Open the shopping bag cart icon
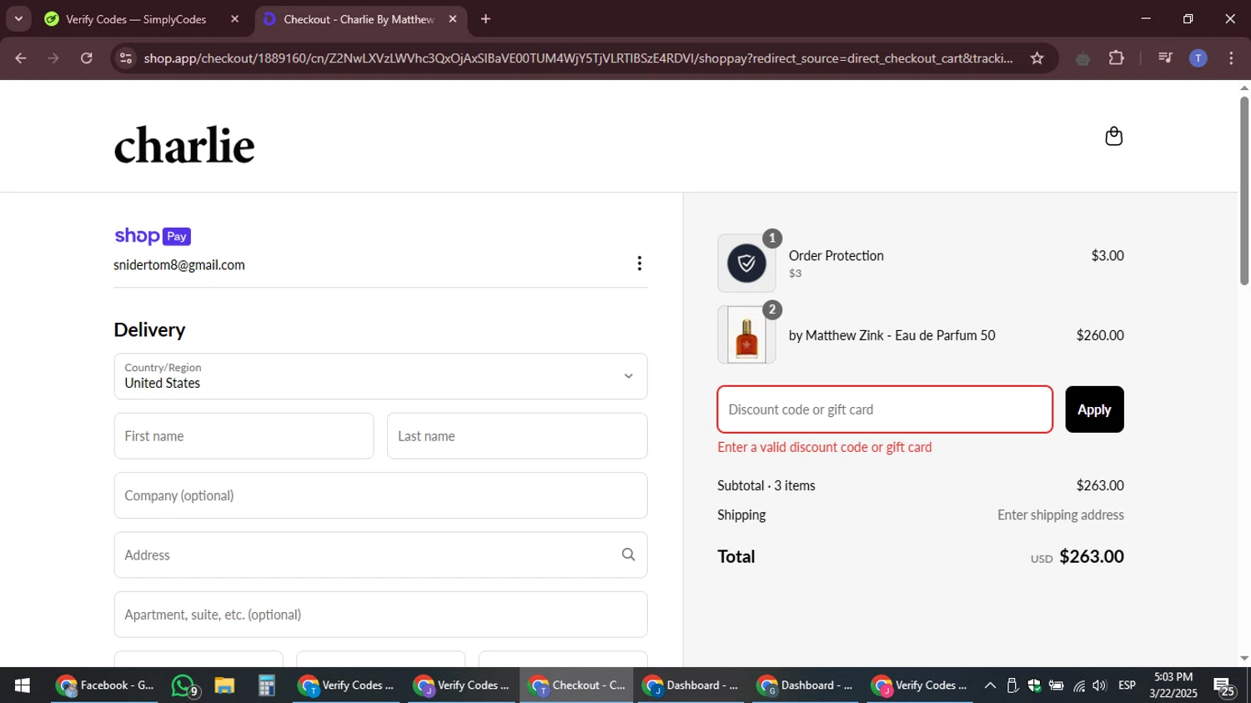The width and height of the screenshot is (1251, 703). click(1113, 136)
